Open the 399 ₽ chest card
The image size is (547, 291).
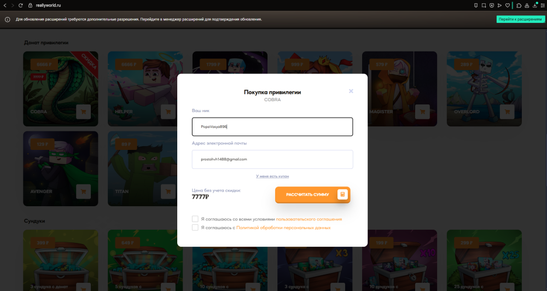click(x=61, y=260)
